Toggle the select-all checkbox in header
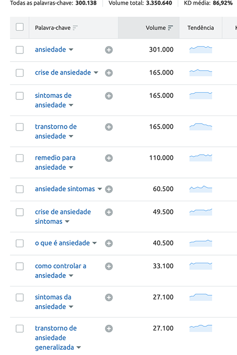The image size is (237, 355). point(20,27)
